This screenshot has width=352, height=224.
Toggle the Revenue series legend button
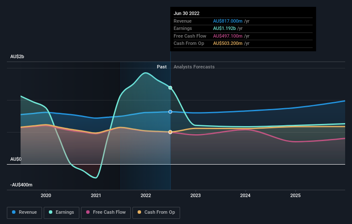[x=24, y=212]
